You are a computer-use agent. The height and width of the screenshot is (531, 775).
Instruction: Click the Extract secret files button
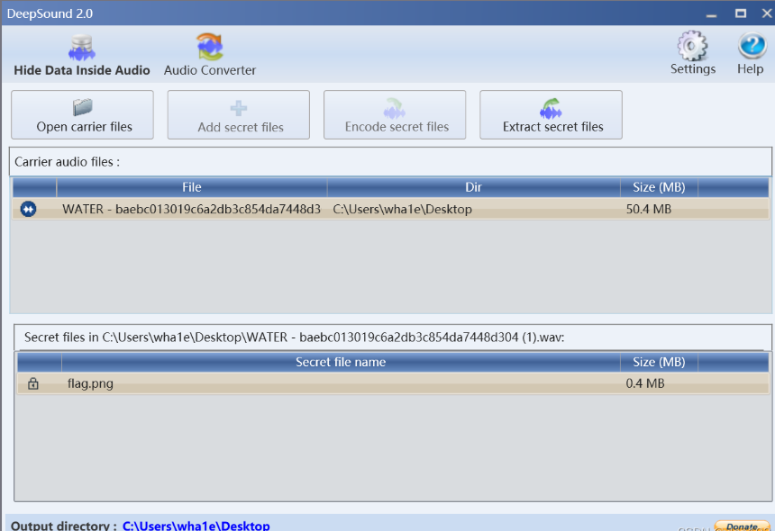tap(551, 115)
